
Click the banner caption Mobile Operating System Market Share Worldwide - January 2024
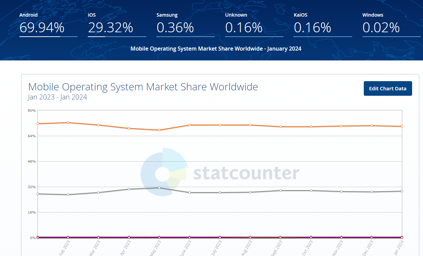tap(216, 49)
